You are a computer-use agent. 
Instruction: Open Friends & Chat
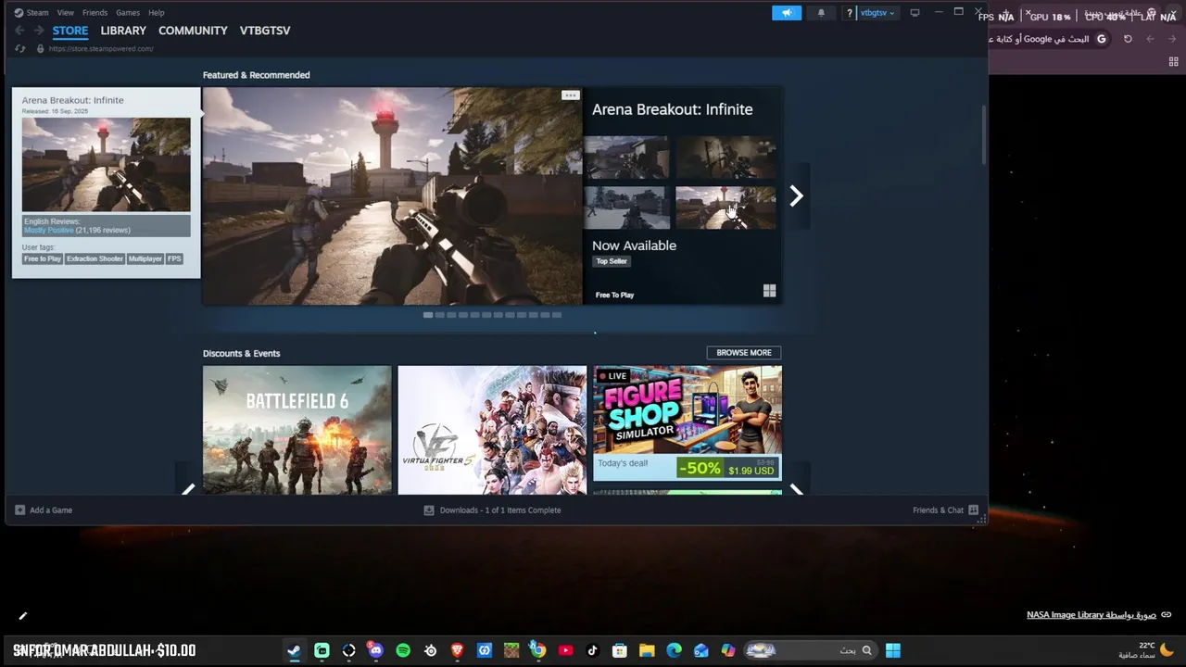click(945, 510)
